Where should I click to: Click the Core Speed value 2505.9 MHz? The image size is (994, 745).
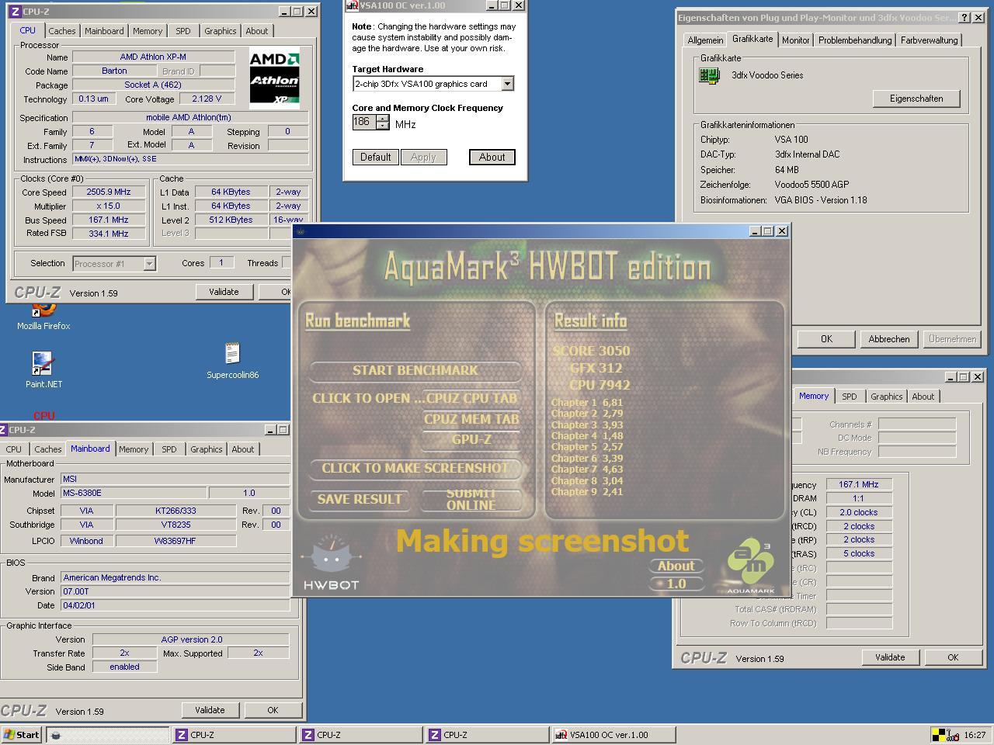(109, 192)
